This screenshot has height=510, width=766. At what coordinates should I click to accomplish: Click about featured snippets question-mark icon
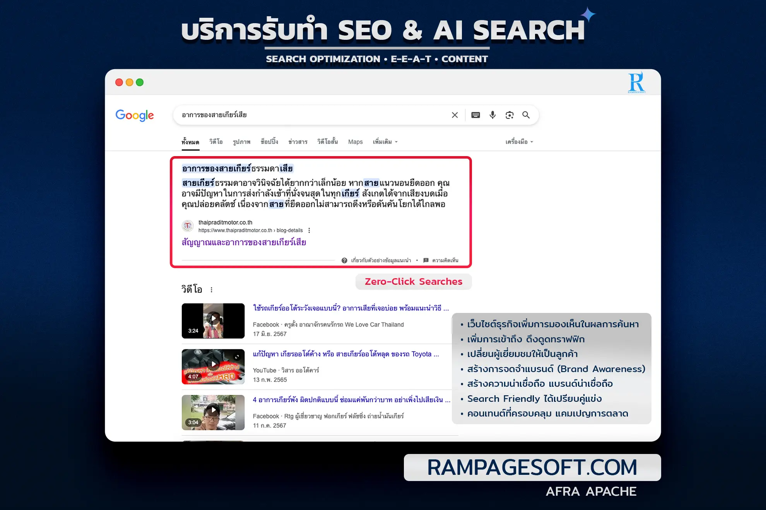tap(344, 260)
